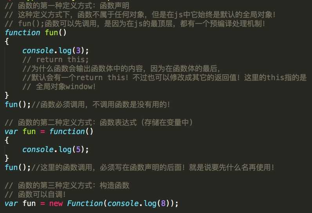Click fun(); call before '这里的函数调用' comment
This screenshot has width=312, height=213.
[x=18, y=167]
